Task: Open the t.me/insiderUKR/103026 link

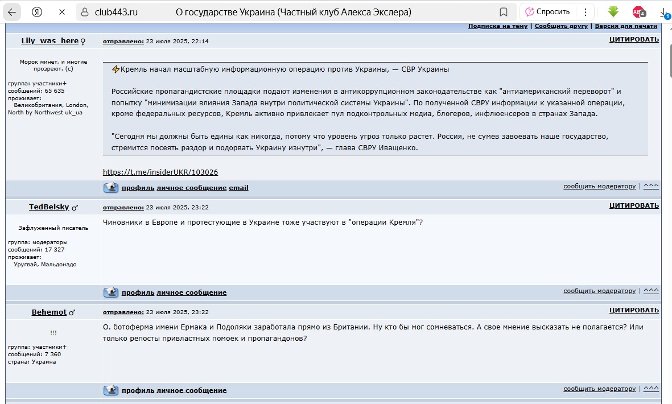Action: point(160,172)
